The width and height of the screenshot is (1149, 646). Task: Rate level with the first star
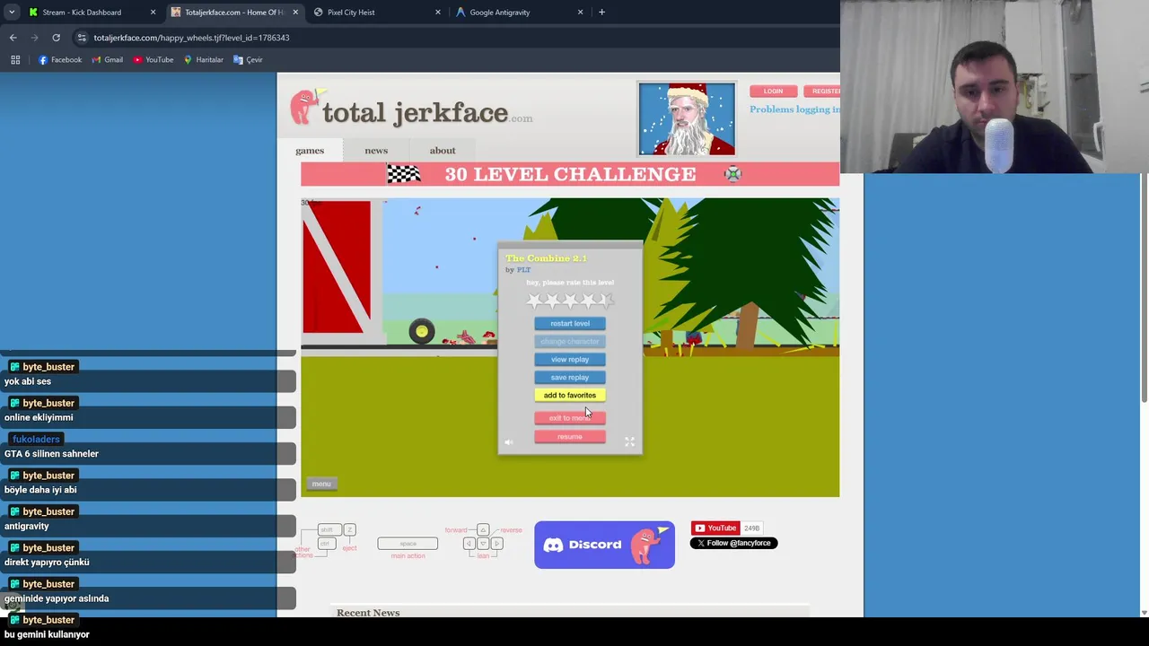point(534,300)
